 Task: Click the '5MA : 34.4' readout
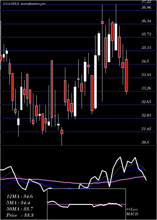pyautogui.click(x=19, y=203)
